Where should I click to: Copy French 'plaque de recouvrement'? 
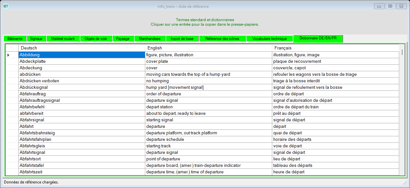335,61
